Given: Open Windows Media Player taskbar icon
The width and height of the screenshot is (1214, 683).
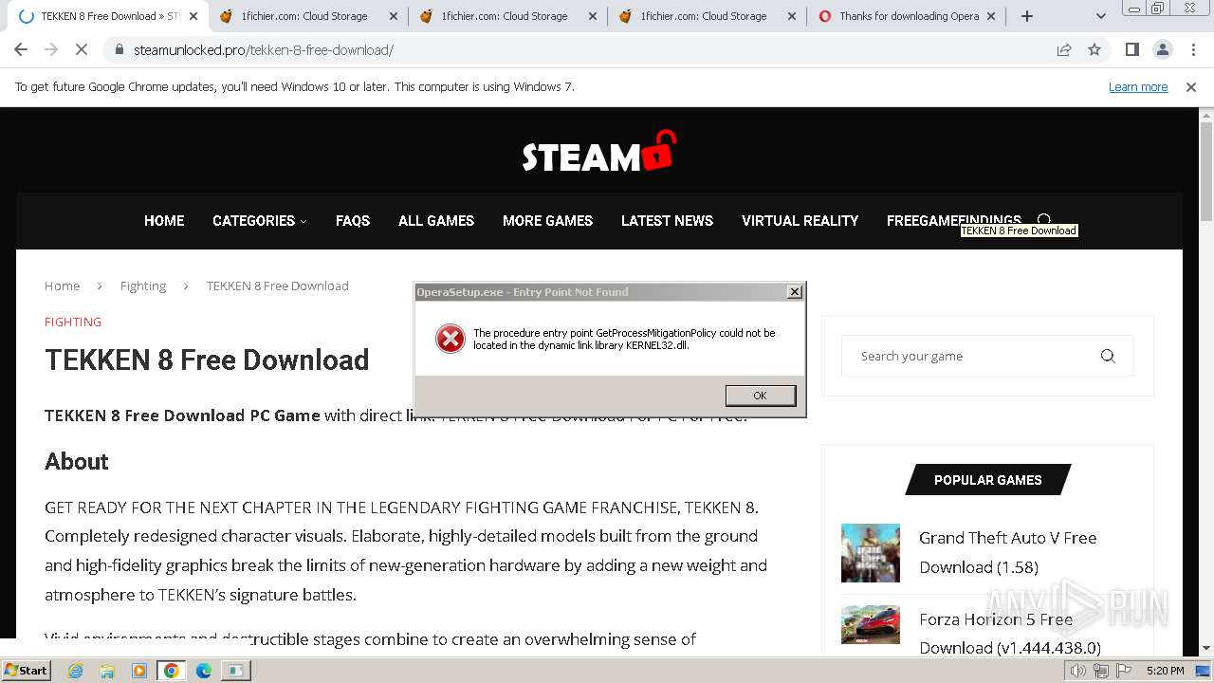Looking at the screenshot, I should 139,671.
